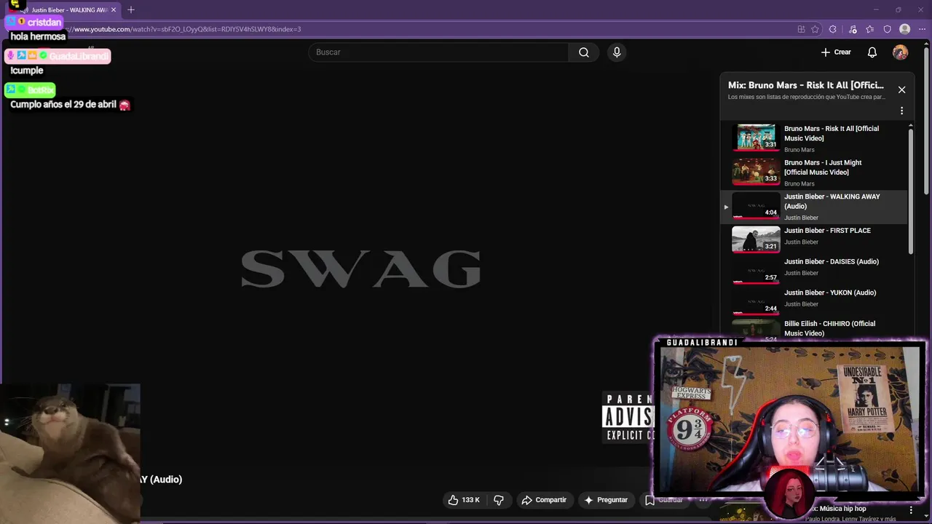Like the video with 133 K likes

click(464, 500)
